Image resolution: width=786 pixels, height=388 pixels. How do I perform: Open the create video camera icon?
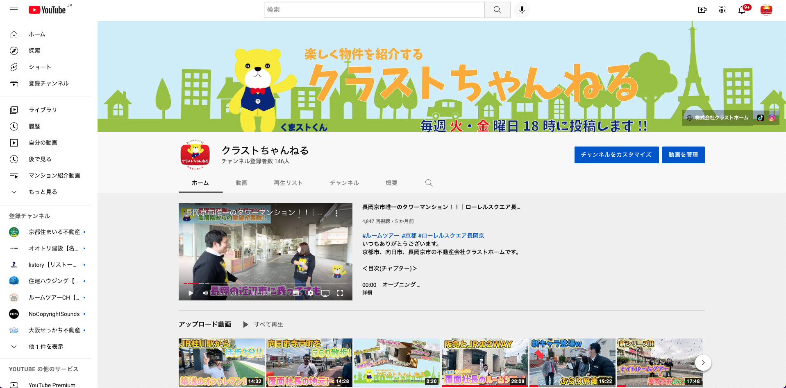coord(702,10)
